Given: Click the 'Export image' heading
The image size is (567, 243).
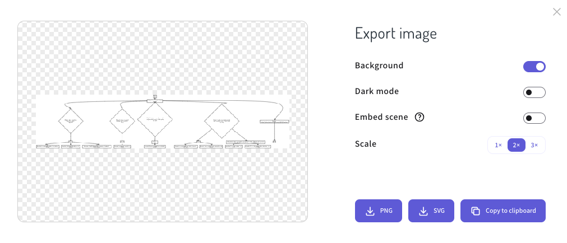Looking at the screenshot, I should click(395, 34).
